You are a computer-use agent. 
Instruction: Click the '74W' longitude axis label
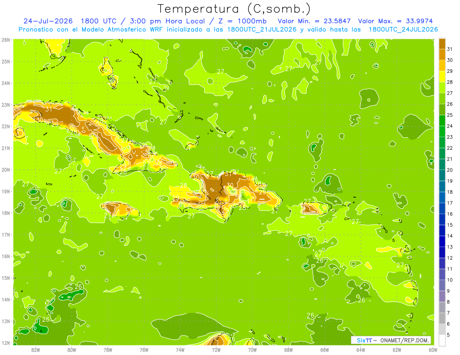[180, 350]
